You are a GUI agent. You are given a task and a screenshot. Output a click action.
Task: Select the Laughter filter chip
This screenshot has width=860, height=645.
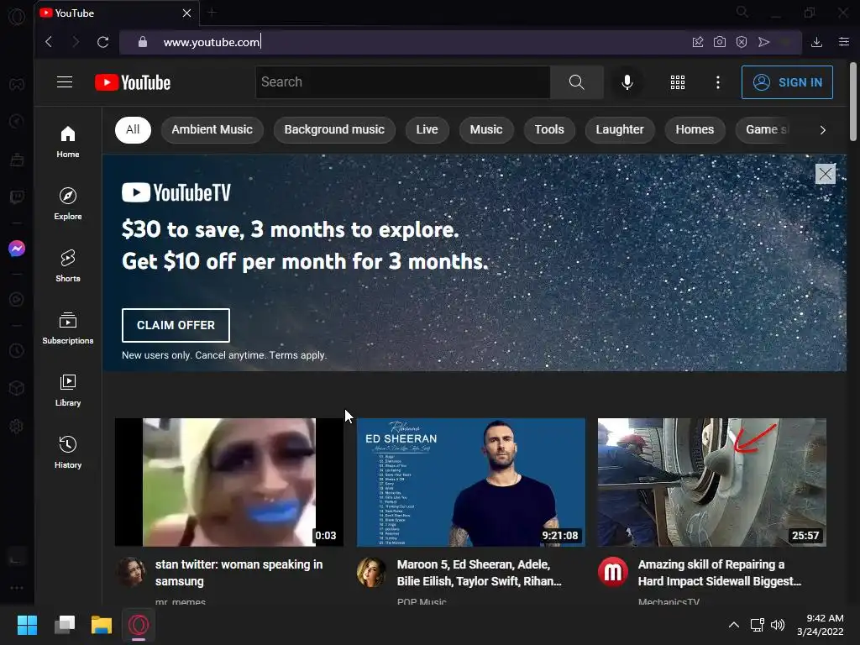point(620,130)
